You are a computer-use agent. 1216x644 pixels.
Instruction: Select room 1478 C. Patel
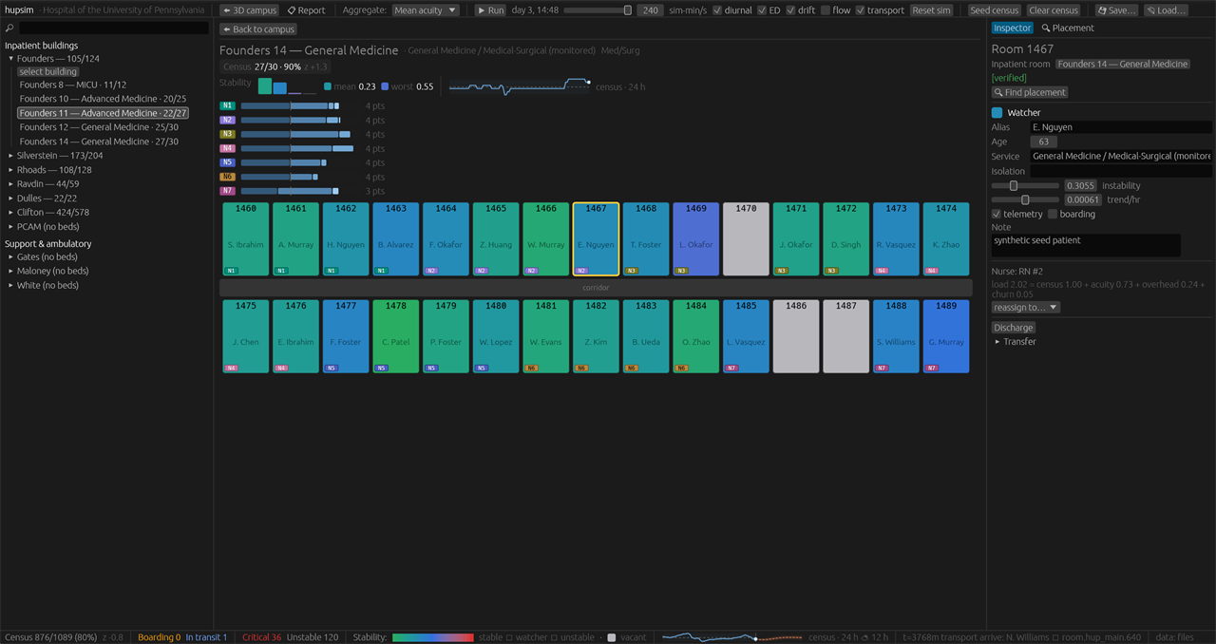(396, 336)
